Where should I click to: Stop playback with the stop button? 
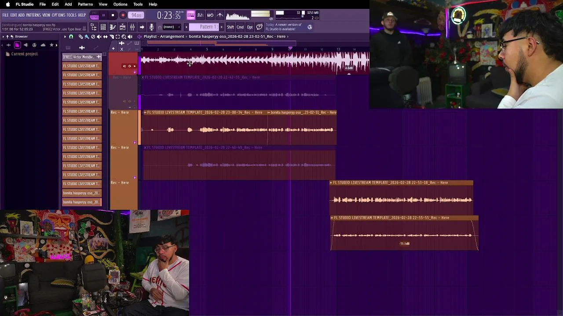[x=113, y=15]
